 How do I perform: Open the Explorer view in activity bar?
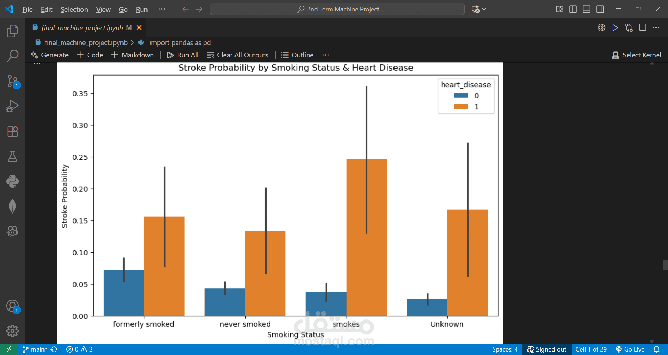(13, 31)
